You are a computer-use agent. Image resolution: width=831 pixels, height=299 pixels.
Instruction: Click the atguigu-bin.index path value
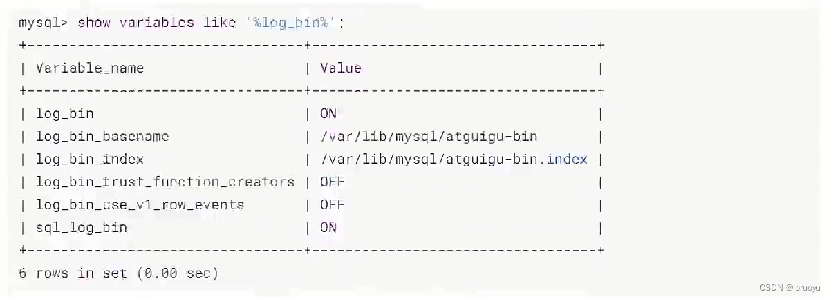click(x=454, y=159)
